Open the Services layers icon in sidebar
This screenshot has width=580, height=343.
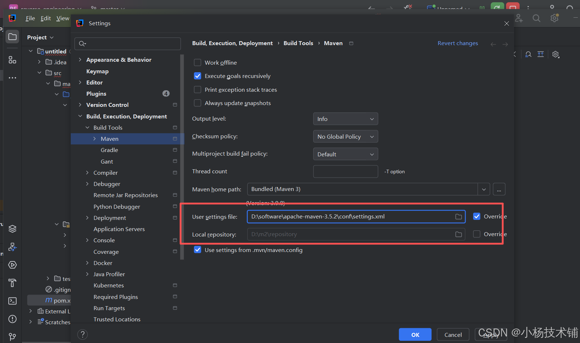[x=12, y=229]
